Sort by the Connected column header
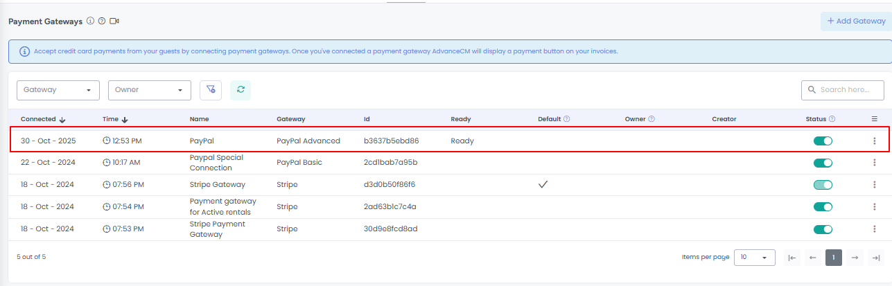 click(x=43, y=119)
